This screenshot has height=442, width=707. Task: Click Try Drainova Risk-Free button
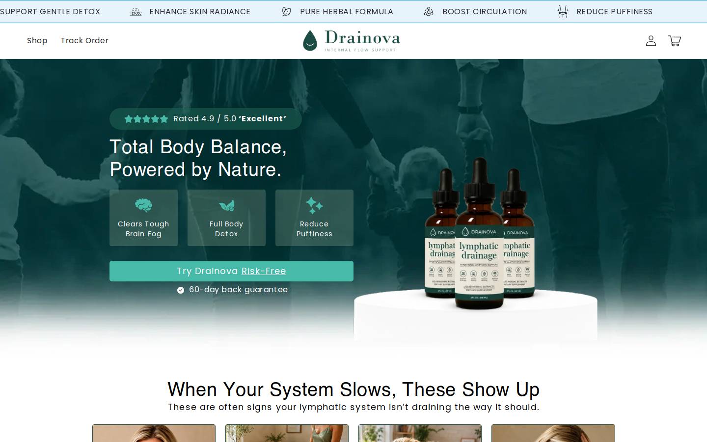click(x=231, y=271)
